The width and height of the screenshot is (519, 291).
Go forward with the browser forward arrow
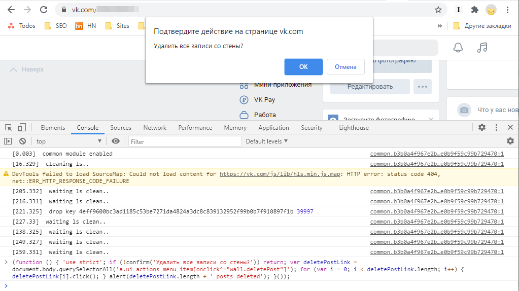tap(27, 10)
